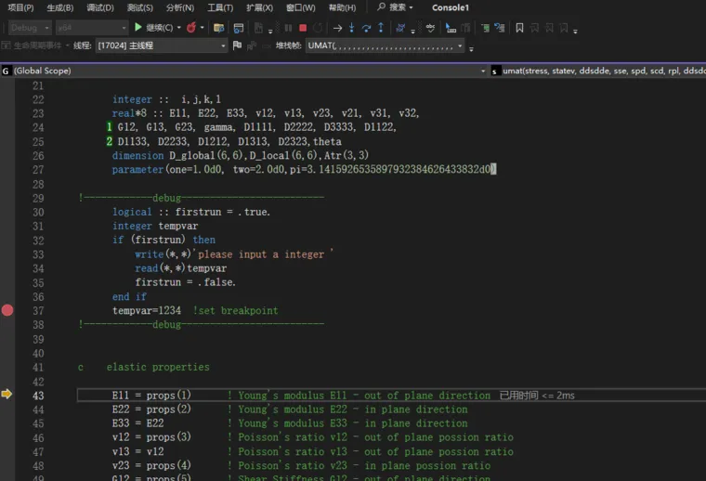The height and width of the screenshot is (481, 706).
Task: Click the hot reload flame icon
Action: coord(191,28)
